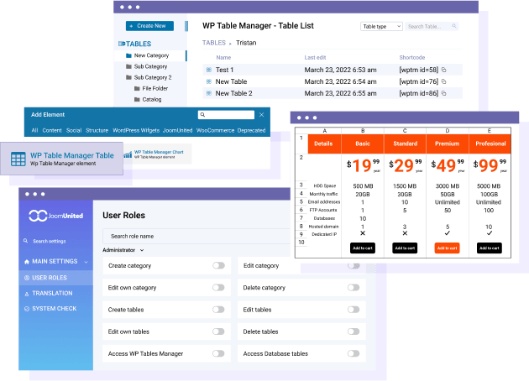
Task: Click row 3 number in the spreadsheet
Action: (301, 185)
